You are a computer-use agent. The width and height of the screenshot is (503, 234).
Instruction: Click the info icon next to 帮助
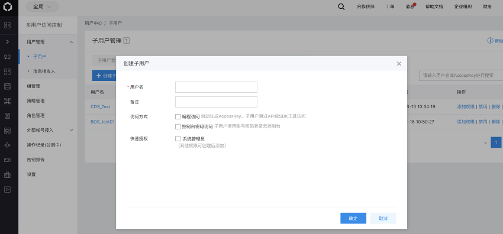tap(490, 41)
